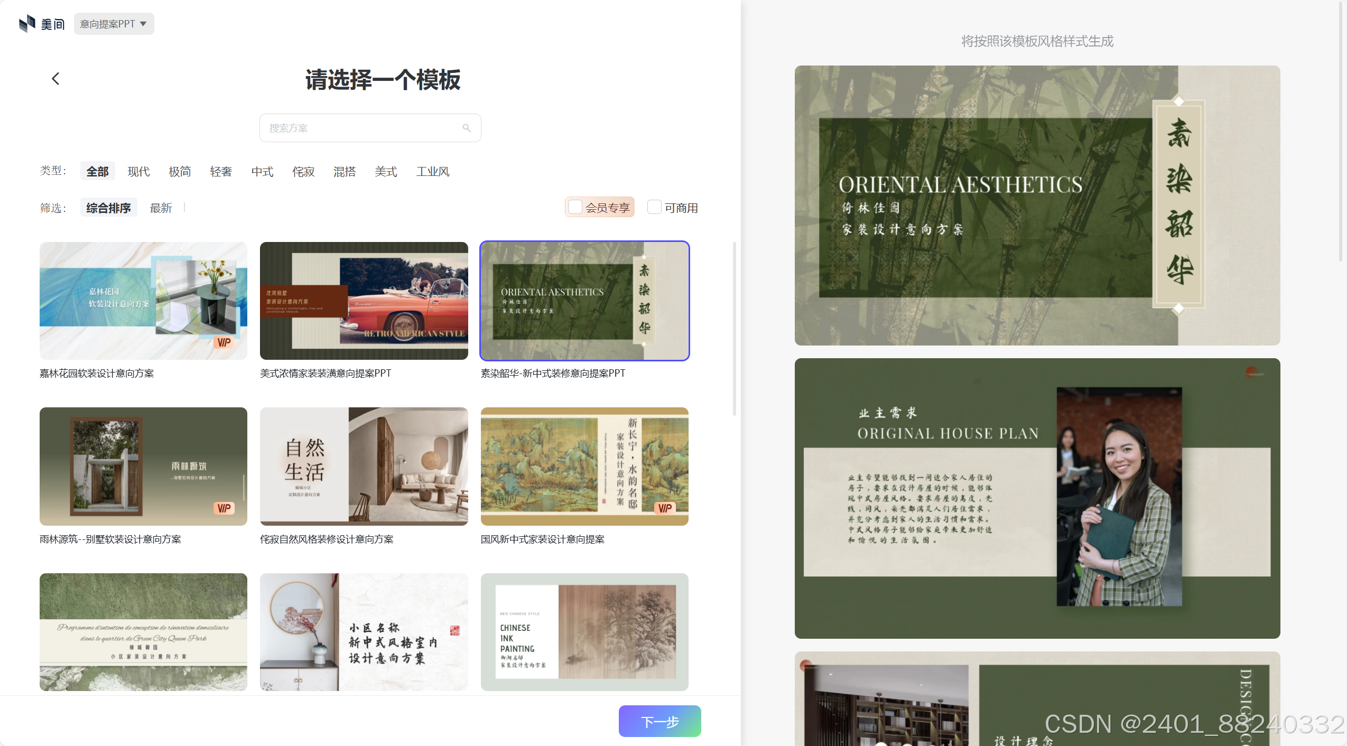
Task: Select the 美式浓情家装 template thumbnail
Action: (364, 301)
